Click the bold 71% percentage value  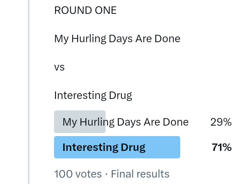[221, 147]
